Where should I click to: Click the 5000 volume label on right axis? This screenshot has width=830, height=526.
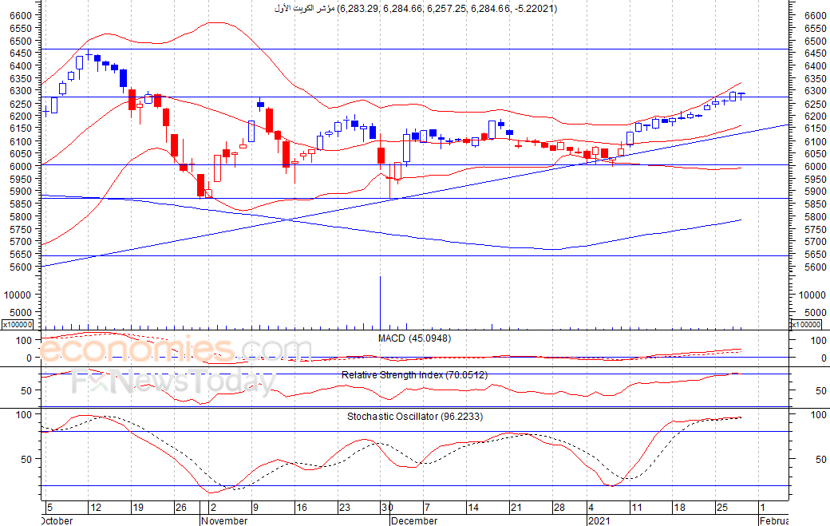coord(815,312)
